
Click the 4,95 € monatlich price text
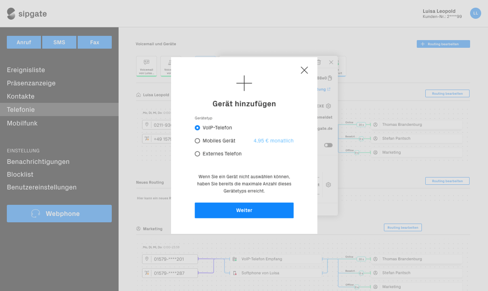point(273,141)
